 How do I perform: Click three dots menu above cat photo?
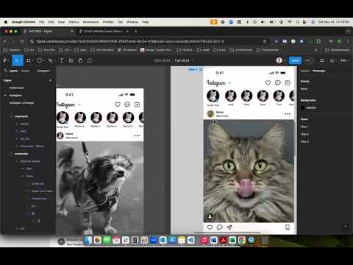pyautogui.click(x=288, y=114)
